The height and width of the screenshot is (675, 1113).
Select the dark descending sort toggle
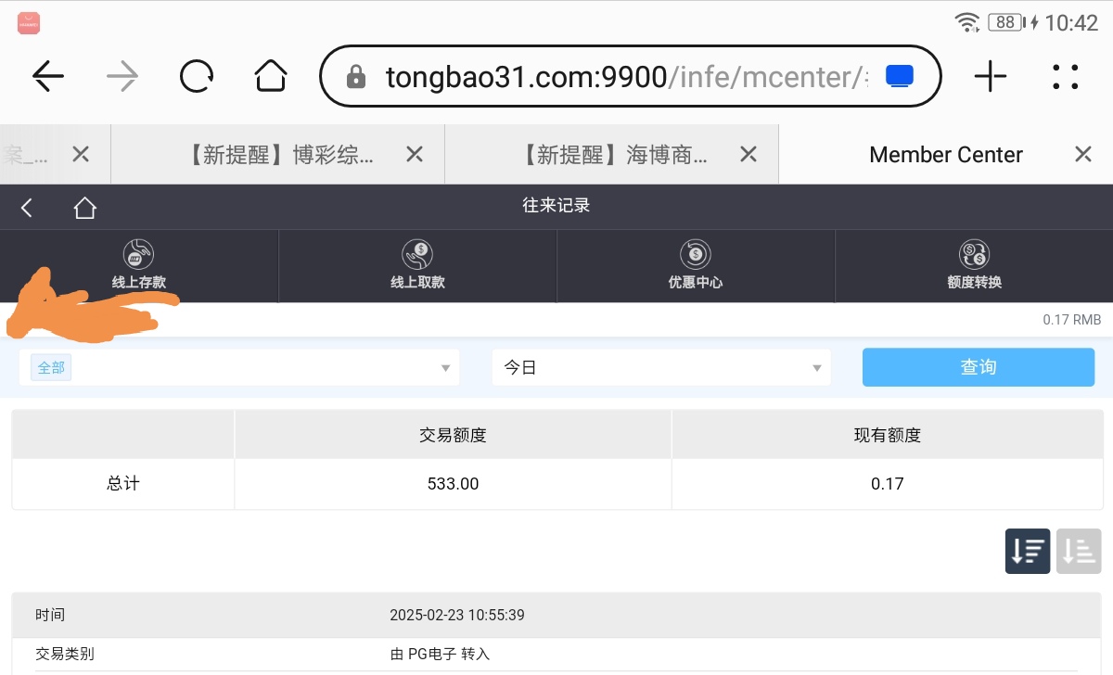[x=1028, y=551]
